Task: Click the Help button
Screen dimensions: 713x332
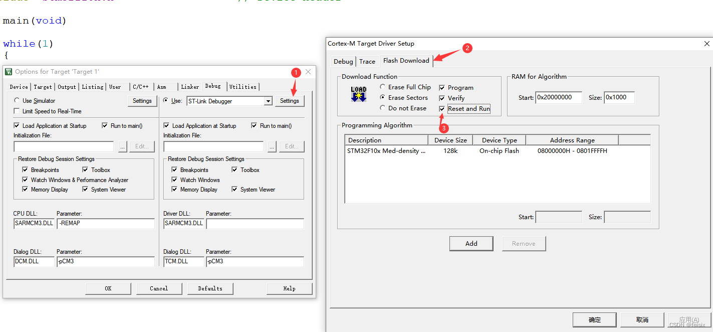Action: coord(289,288)
